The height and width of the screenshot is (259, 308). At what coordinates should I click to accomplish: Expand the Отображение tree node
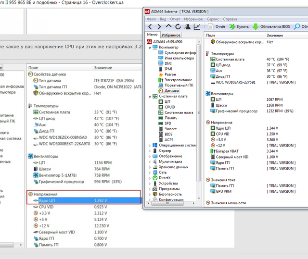[150, 157]
